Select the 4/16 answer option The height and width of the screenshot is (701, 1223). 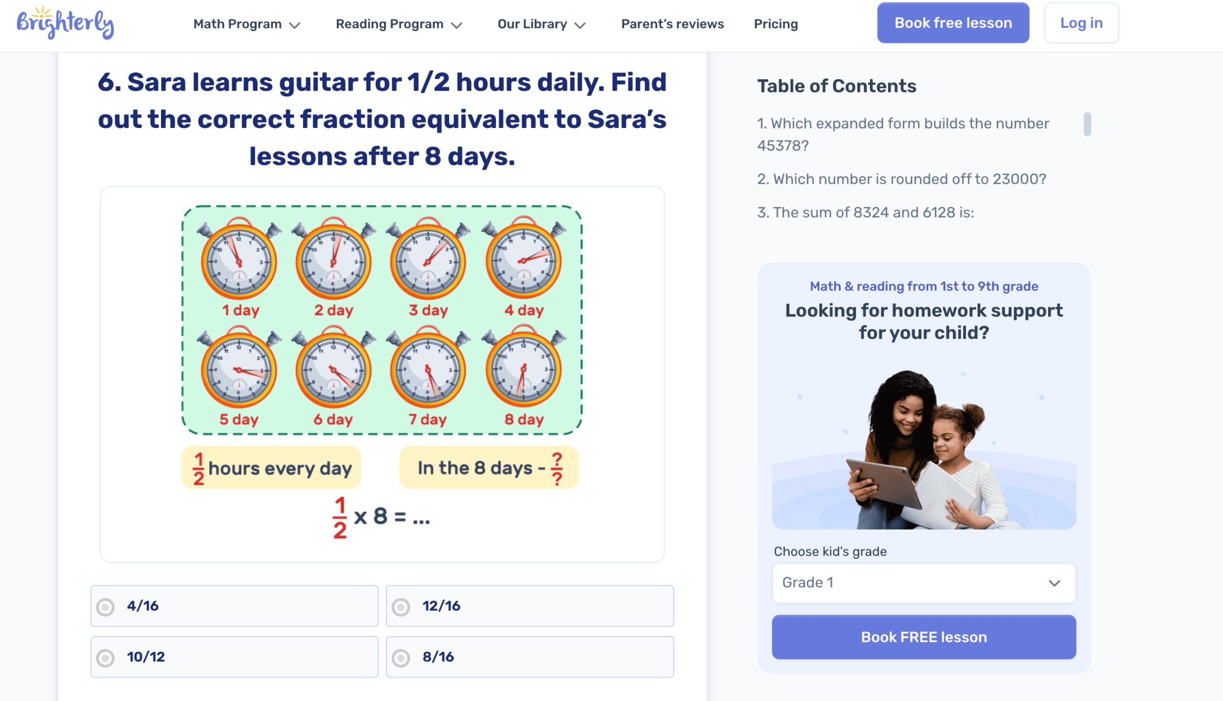(106, 606)
